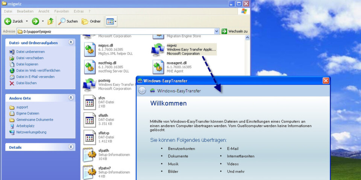Viewport: 361px width, 180px height.
Task: Select the migsys.dll file icon
Action: tap(89, 49)
